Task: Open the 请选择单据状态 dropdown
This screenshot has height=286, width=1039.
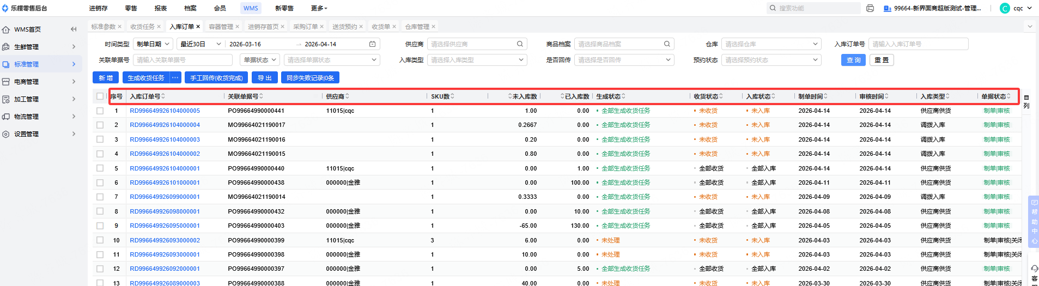Action: tap(331, 60)
